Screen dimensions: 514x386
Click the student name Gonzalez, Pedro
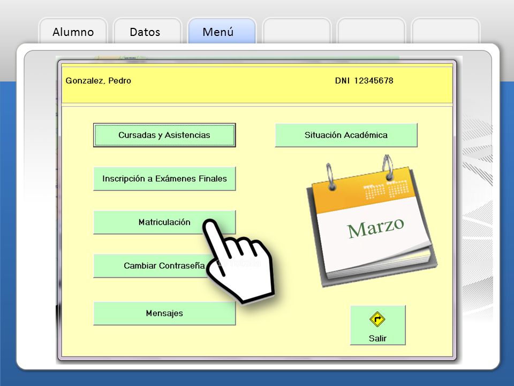(x=99, y=81)
